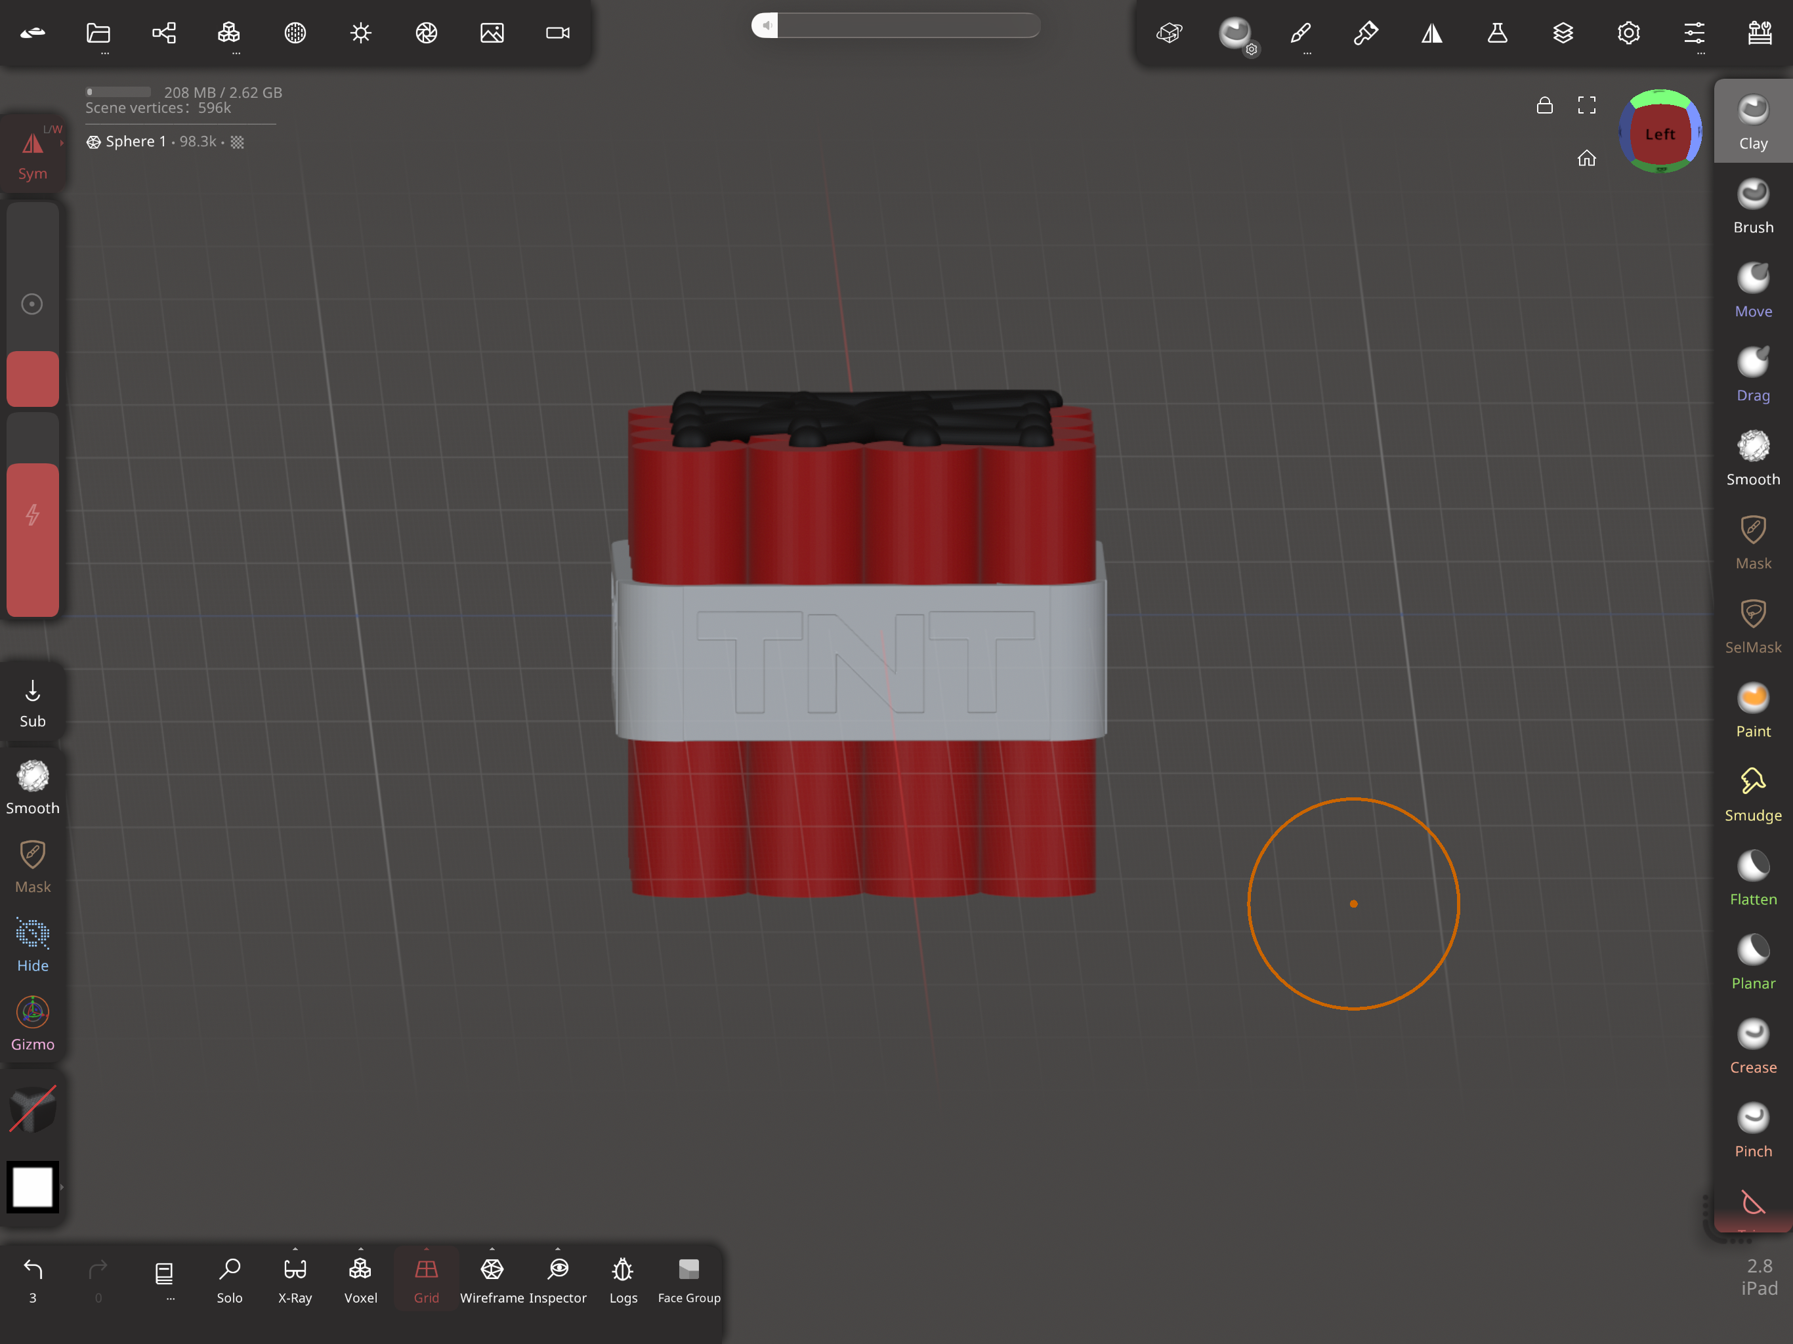This screenshot has width=1793, height=1344.
Task: Select the Brush tool
Action: (1752, 207)
